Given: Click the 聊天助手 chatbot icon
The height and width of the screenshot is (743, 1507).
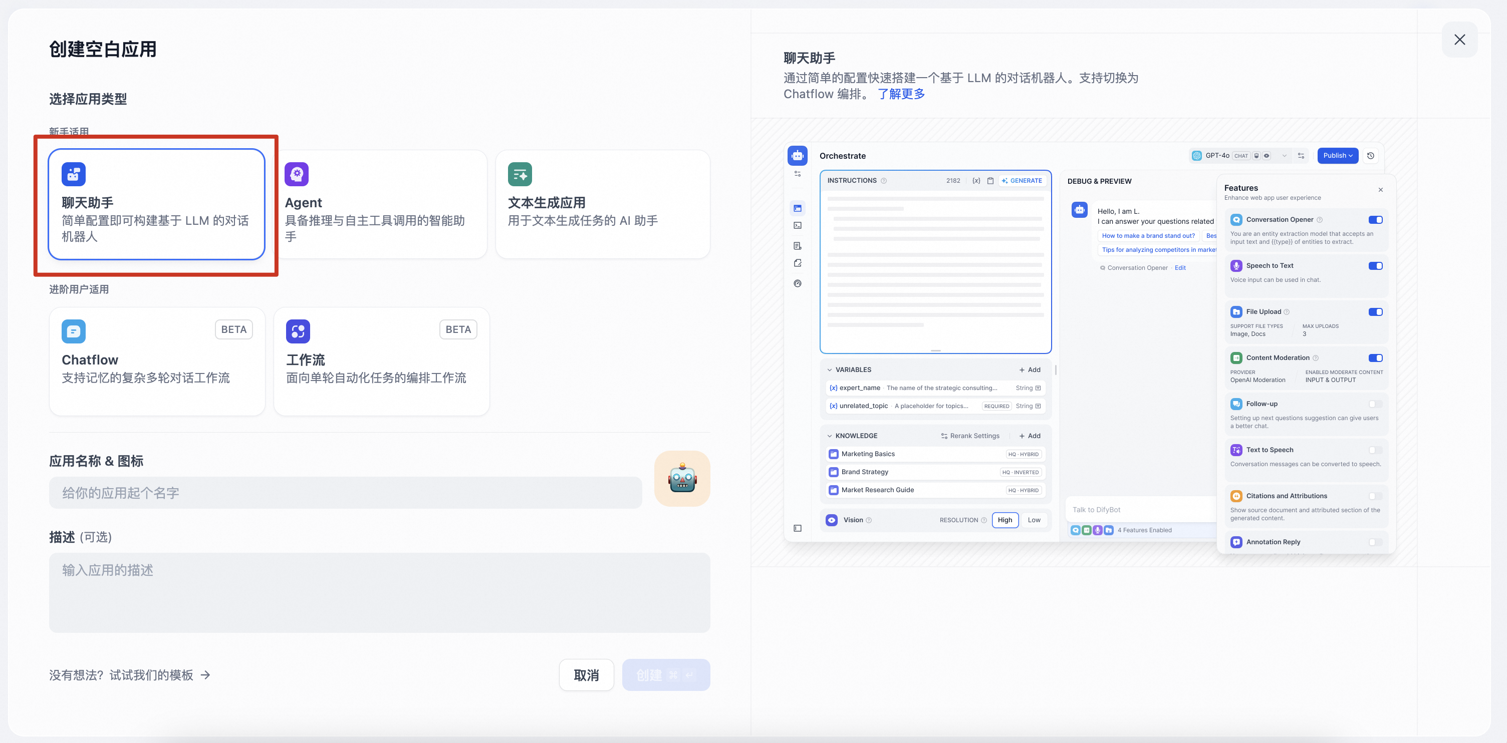Looking at the screenshot, I should [x=73, y=174].
